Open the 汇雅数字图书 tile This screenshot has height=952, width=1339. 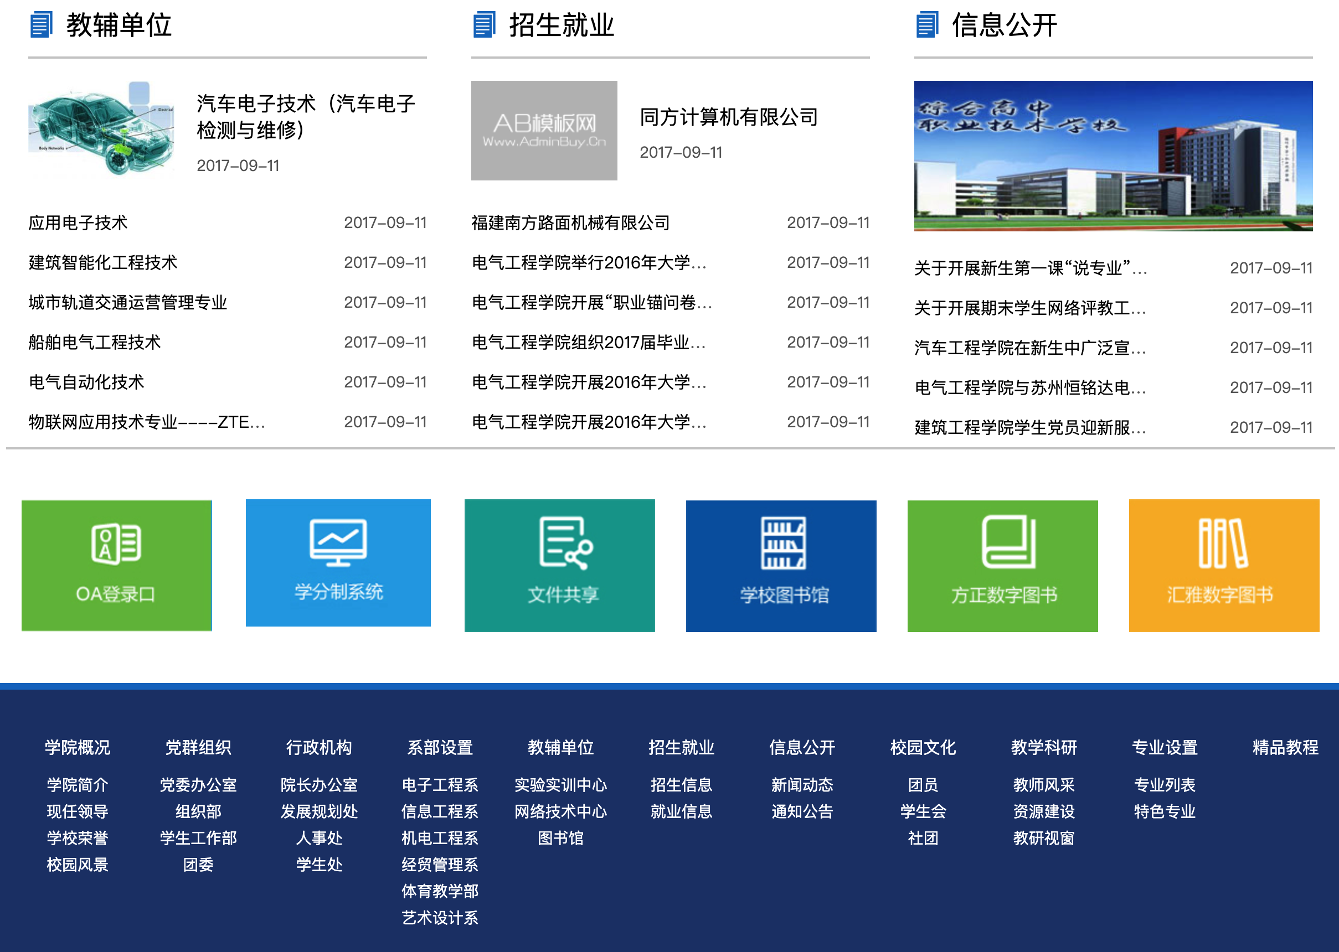tap(1224, 565)
